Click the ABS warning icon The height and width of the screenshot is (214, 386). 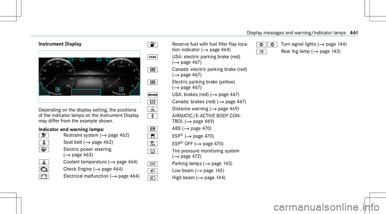[153, 129]
